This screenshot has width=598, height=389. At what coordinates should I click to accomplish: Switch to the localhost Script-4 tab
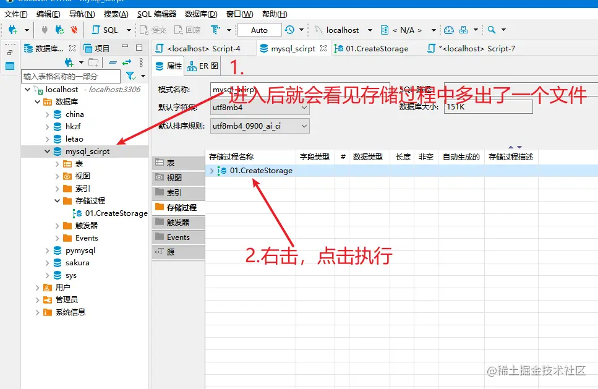tap(203, 49)
